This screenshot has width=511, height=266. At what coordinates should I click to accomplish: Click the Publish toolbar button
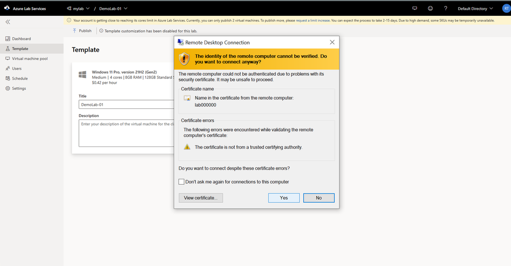(82, 31)
